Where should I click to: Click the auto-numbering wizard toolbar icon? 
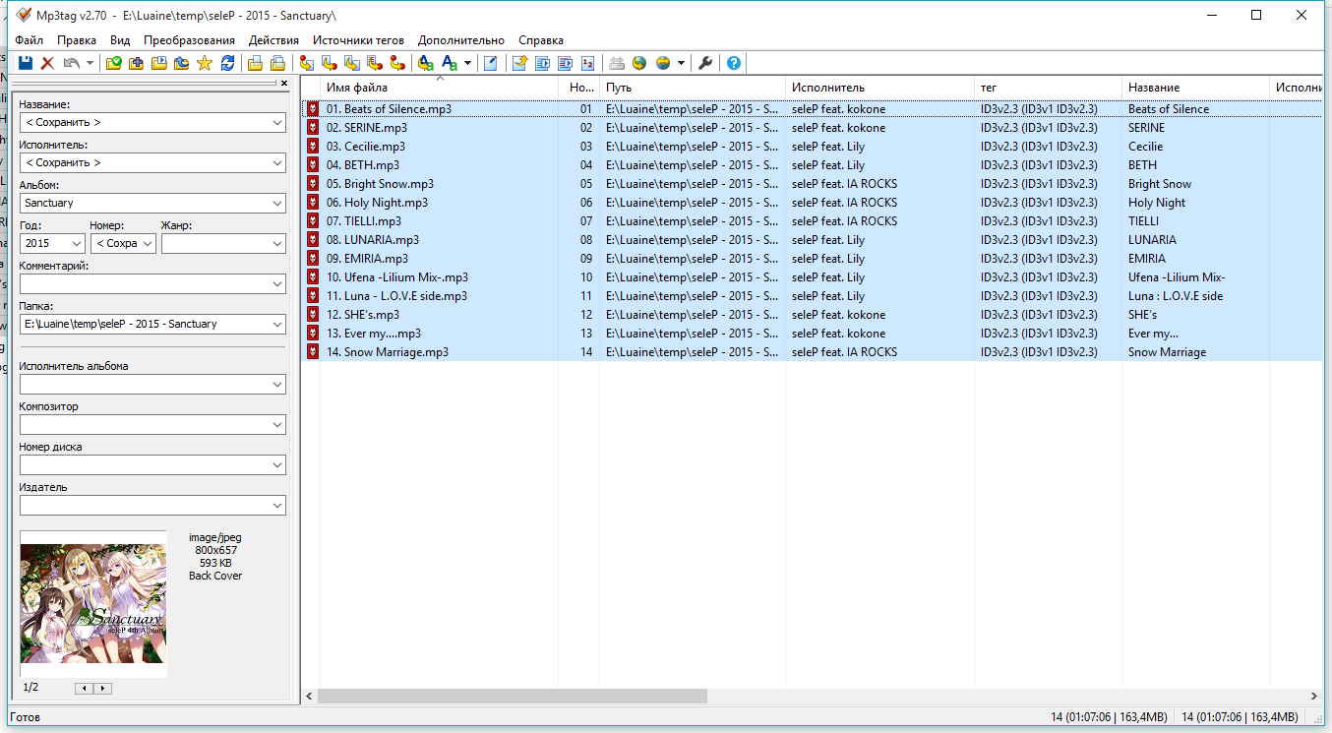(x=587, y=63)
